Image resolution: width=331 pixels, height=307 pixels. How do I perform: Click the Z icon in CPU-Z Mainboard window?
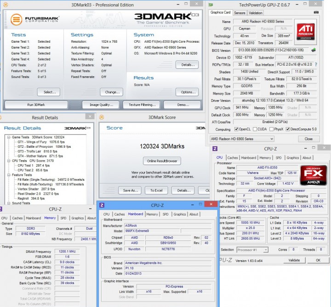click(102, 205)
